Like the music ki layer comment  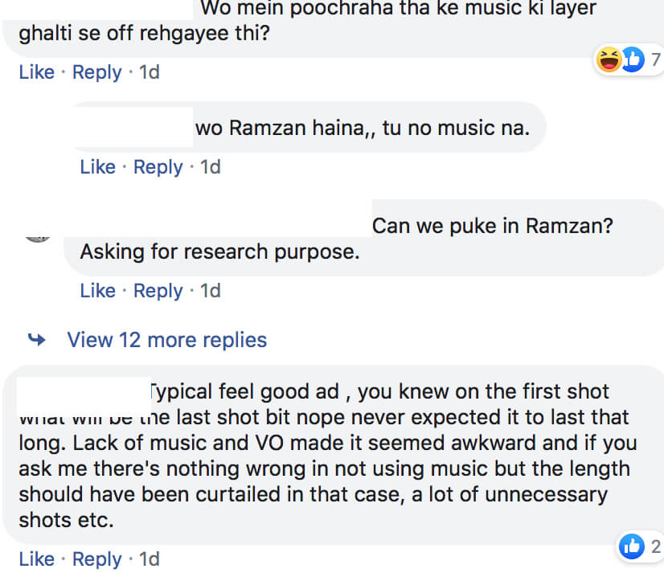point(37,72)
